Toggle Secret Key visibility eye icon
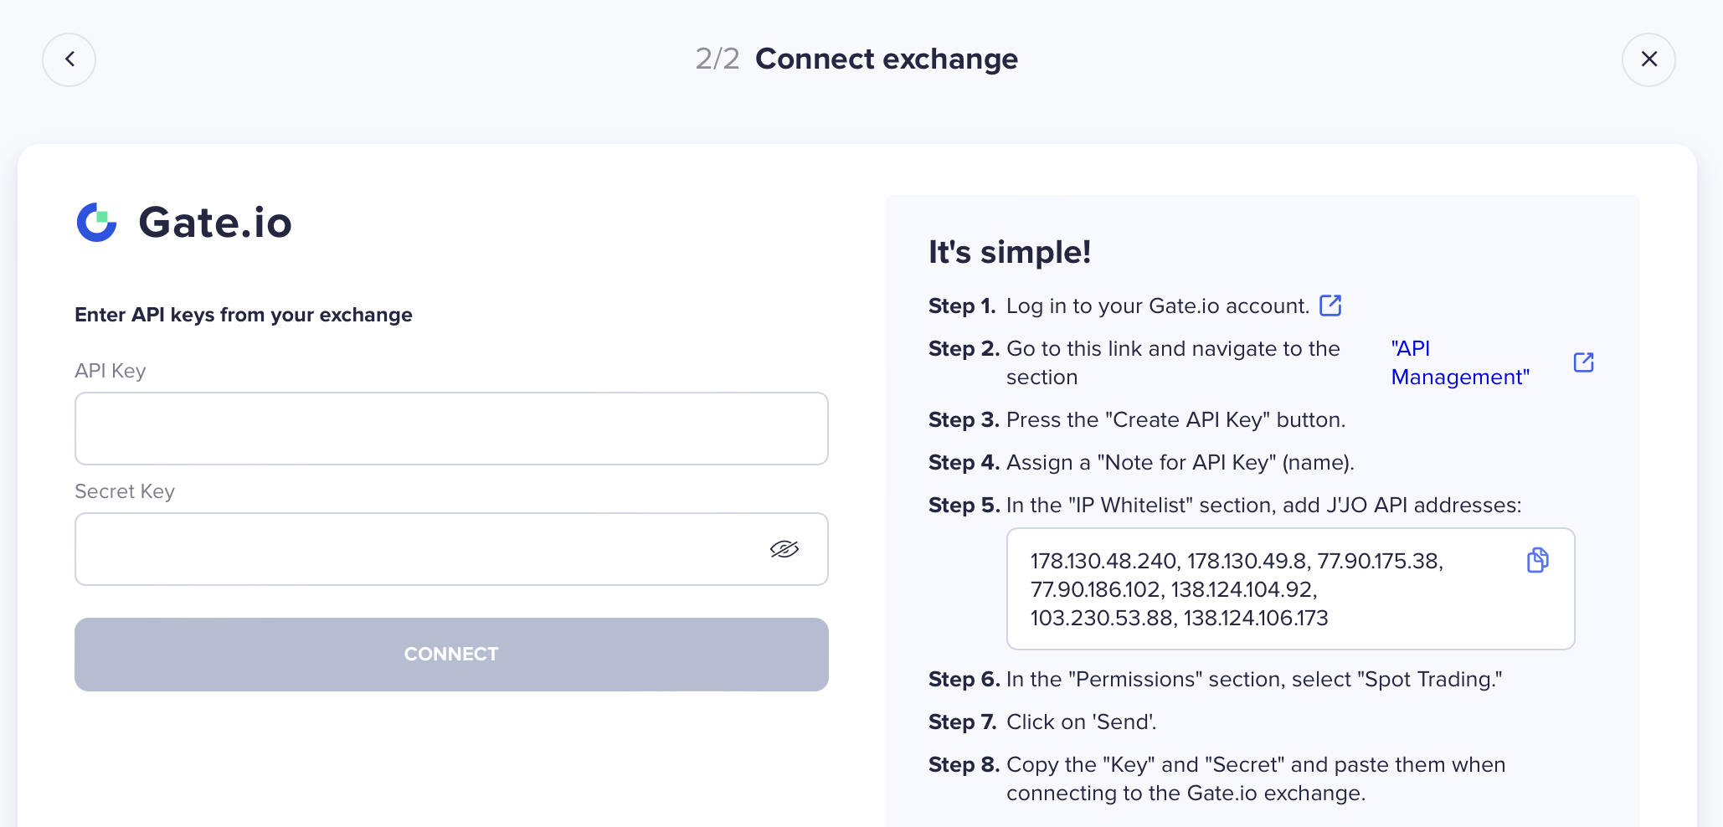1723x827 pixels. 784,549
